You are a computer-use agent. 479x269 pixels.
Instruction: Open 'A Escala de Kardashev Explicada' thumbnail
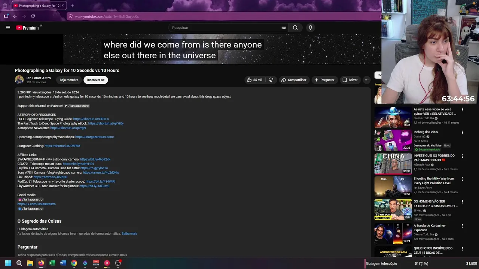tap(393, 234)
